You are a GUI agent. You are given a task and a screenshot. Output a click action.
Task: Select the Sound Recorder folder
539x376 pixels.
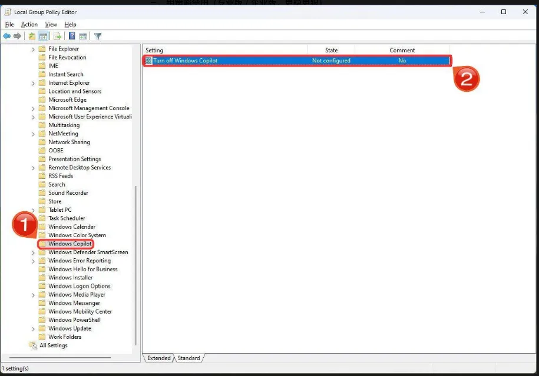(x=68, y=192)
